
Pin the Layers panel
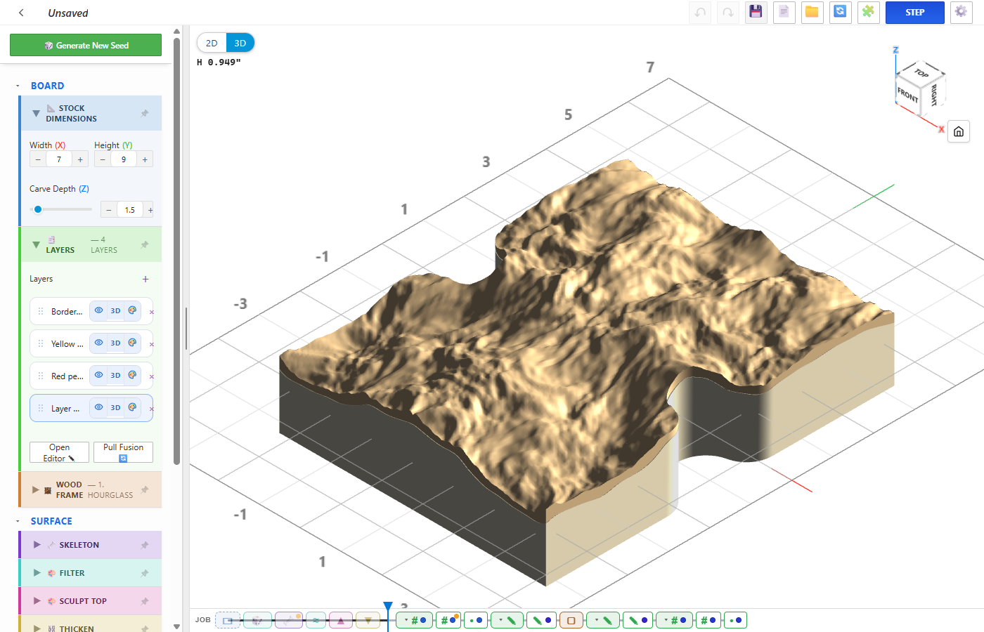click(x=145, y=244)
